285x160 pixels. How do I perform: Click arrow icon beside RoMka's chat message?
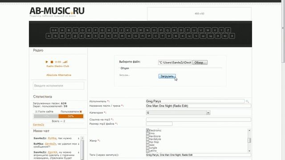point(78,144)
